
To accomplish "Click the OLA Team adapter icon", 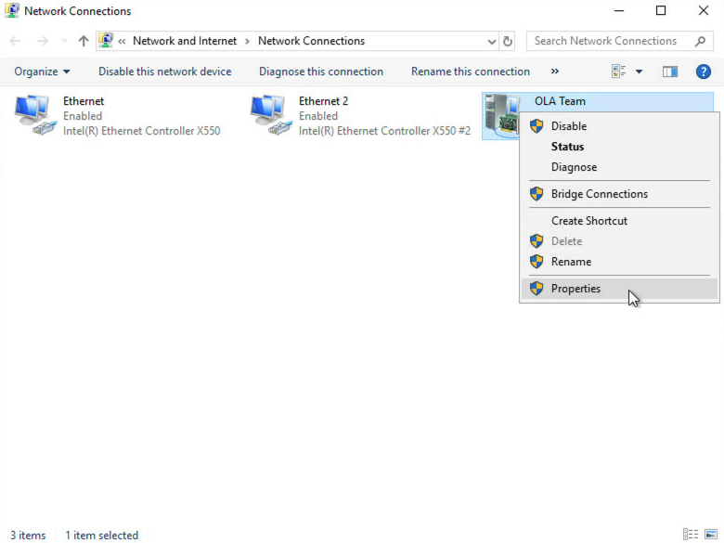I will pyautogui.click(x=501, y=116).
